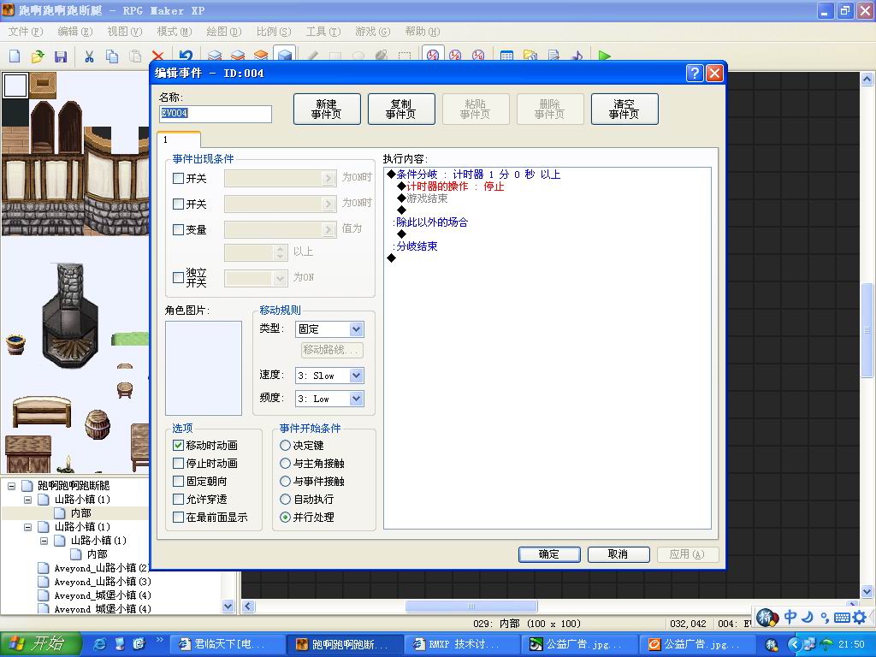This screenshot has height=657, width=876.
Task: Click the dialog's question mark help button
Action: 695,74
